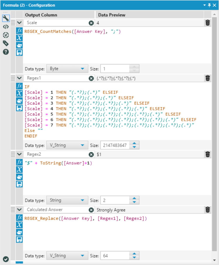Open the Annotation tag icon
This screenshot has width=219, height=265.
[6, 43]
